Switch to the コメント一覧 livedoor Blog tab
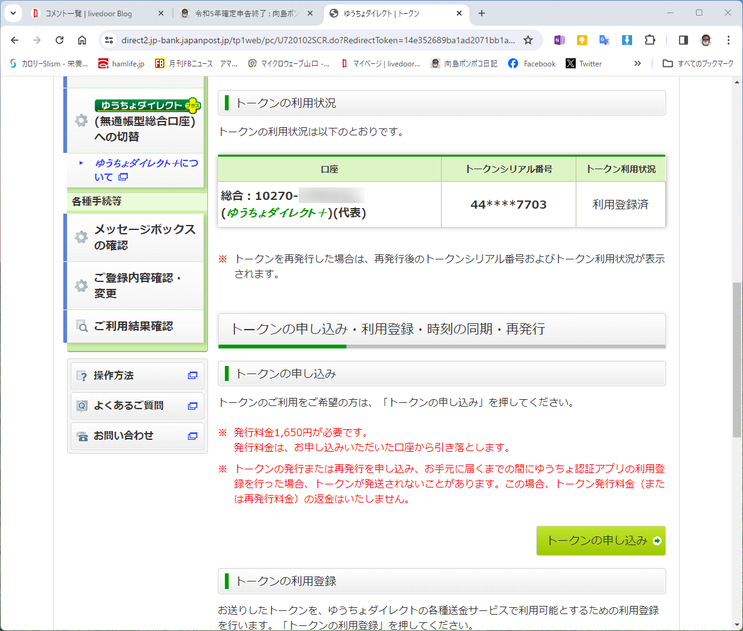This screenshot has height=631, width=743. 88,14
